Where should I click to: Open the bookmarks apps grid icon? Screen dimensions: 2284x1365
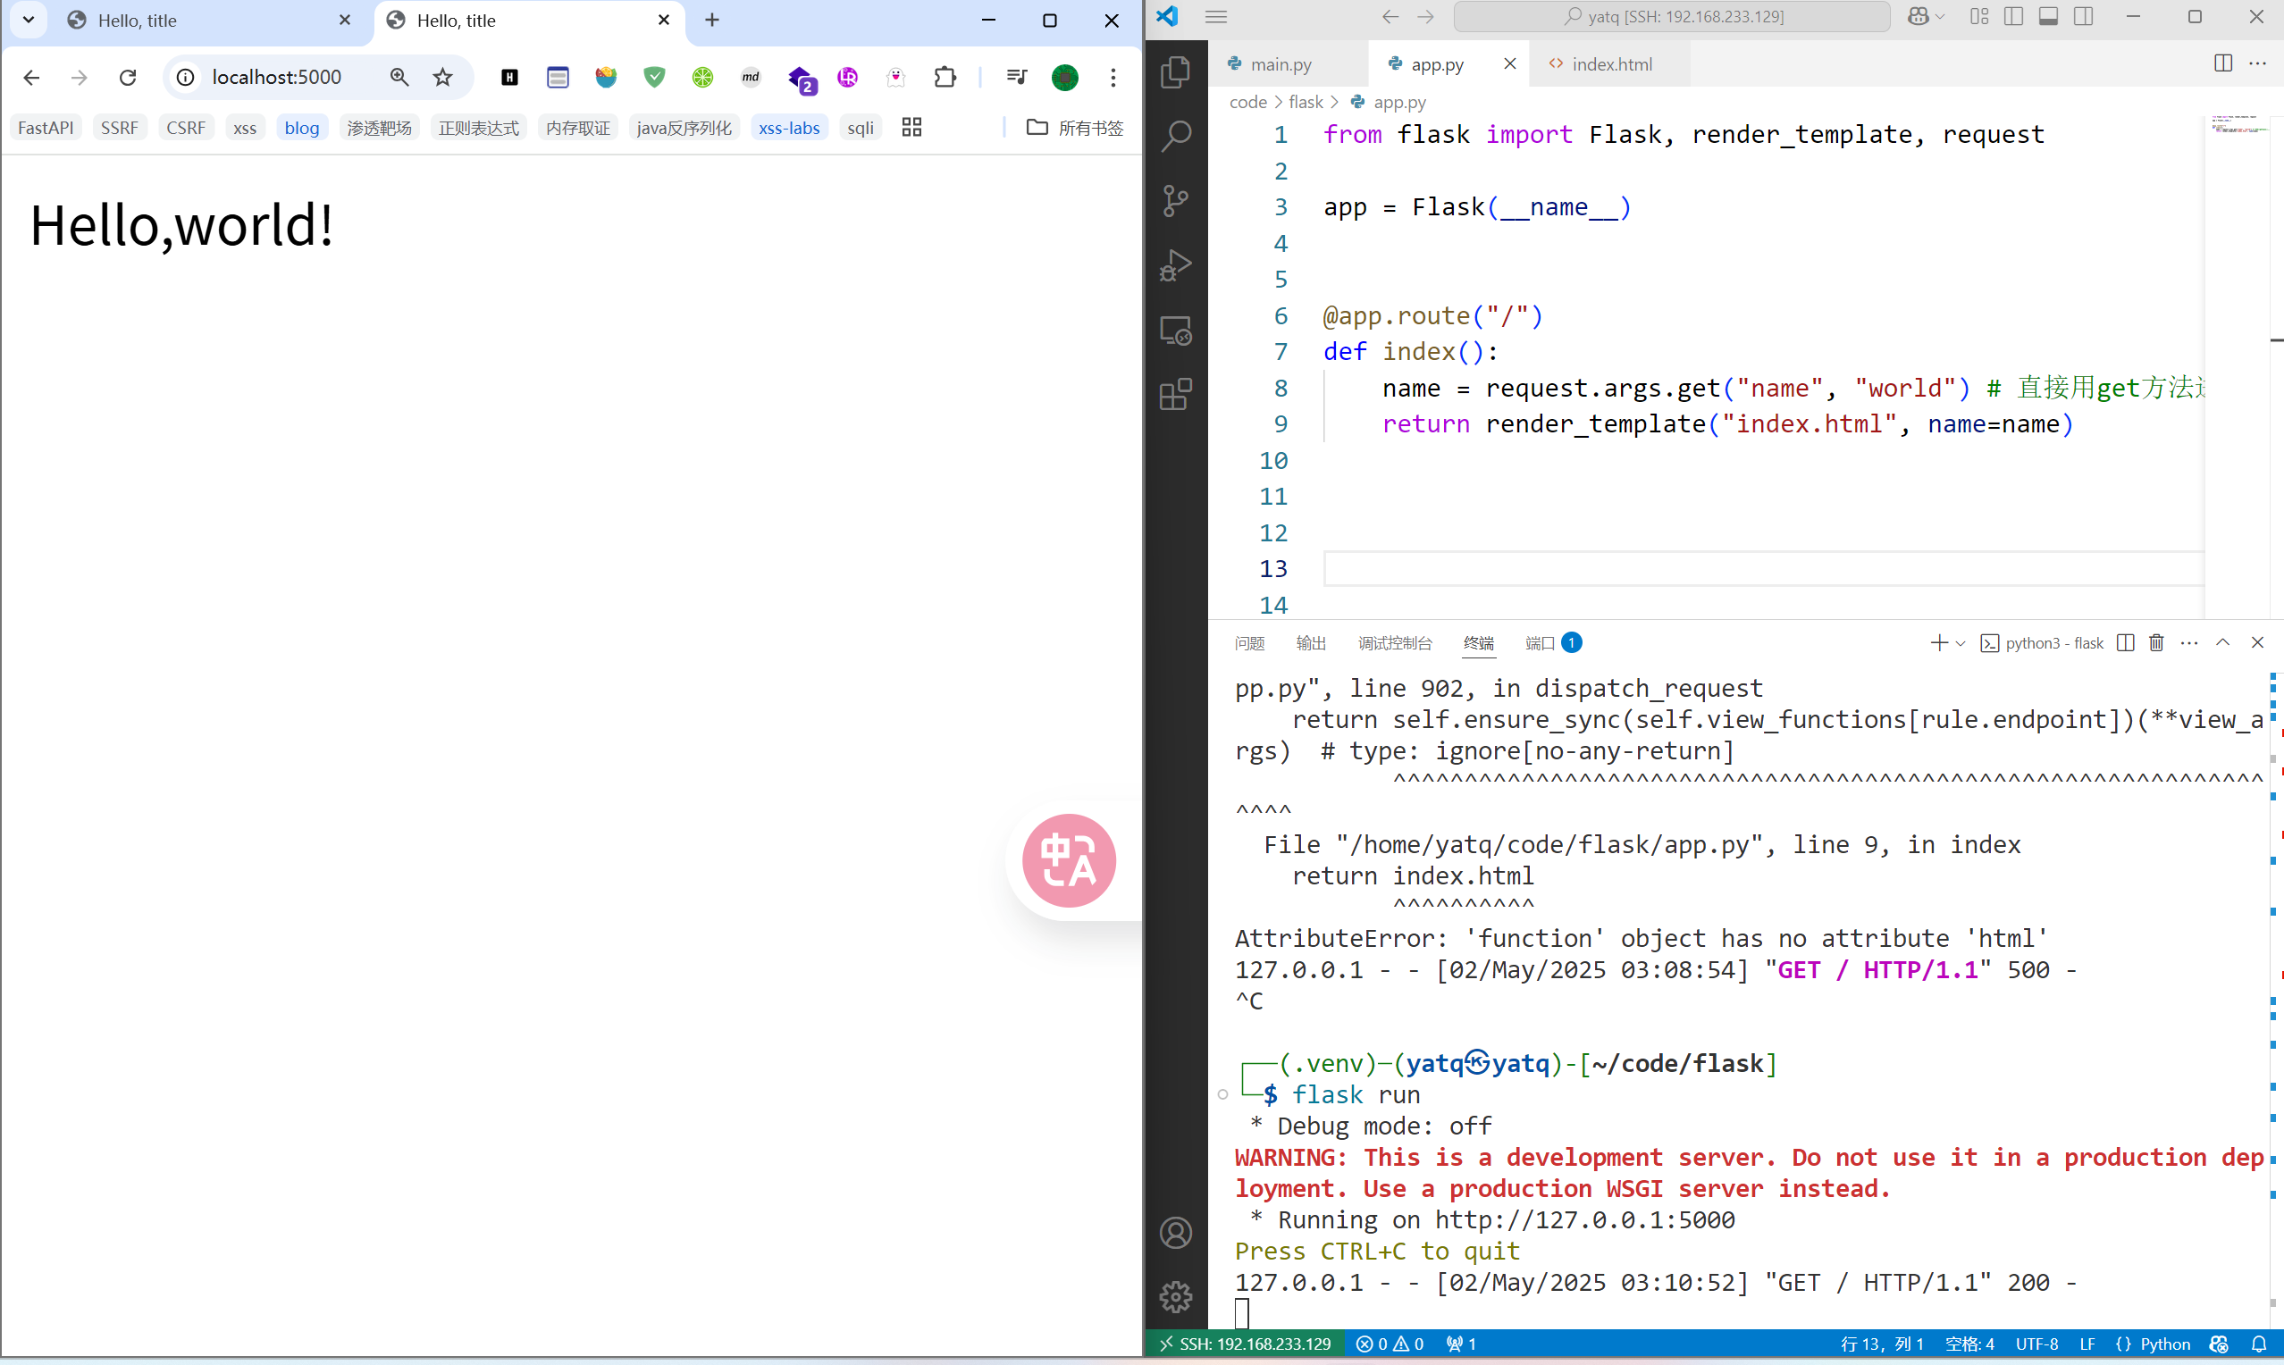point(911,128)
